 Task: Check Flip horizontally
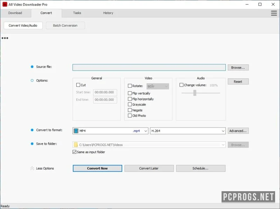130,99
